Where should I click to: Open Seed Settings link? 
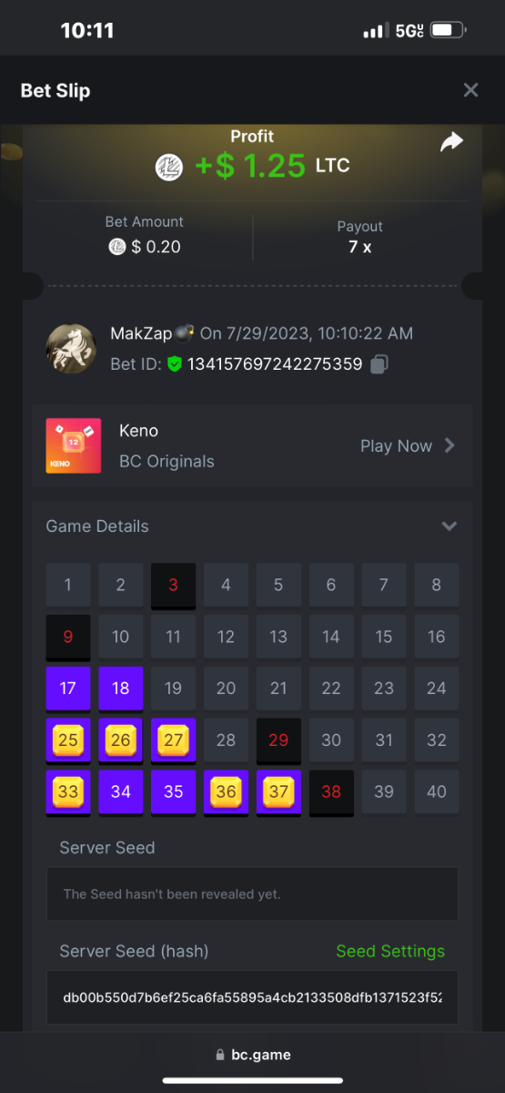pyautogui.click(x=390, y=951)
